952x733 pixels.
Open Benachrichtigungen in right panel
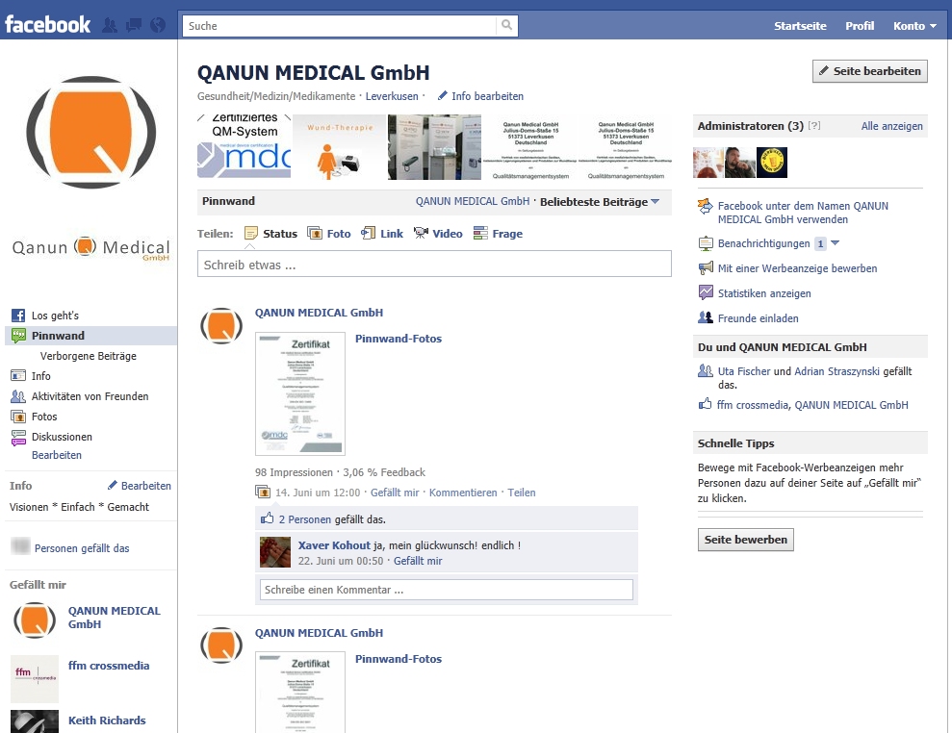pyautogui.click(x=763, y=243)
